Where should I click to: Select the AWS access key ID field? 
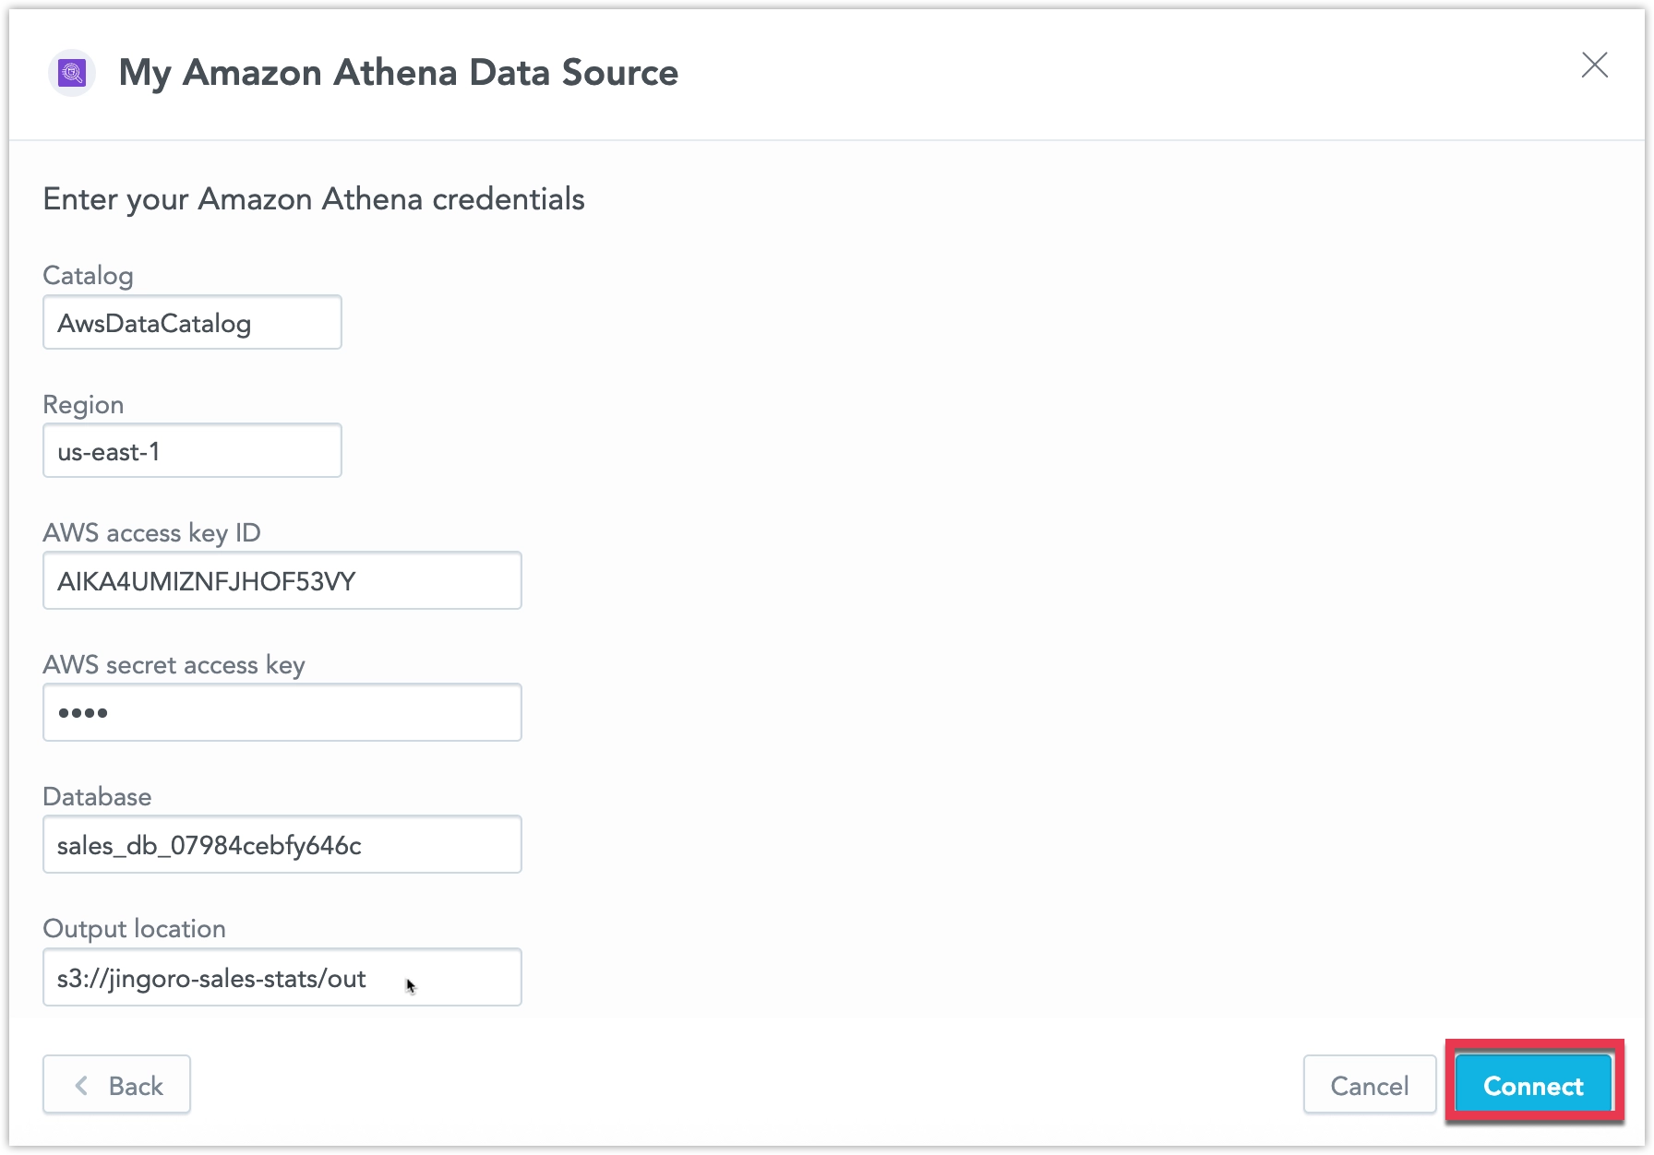point(282,581)
